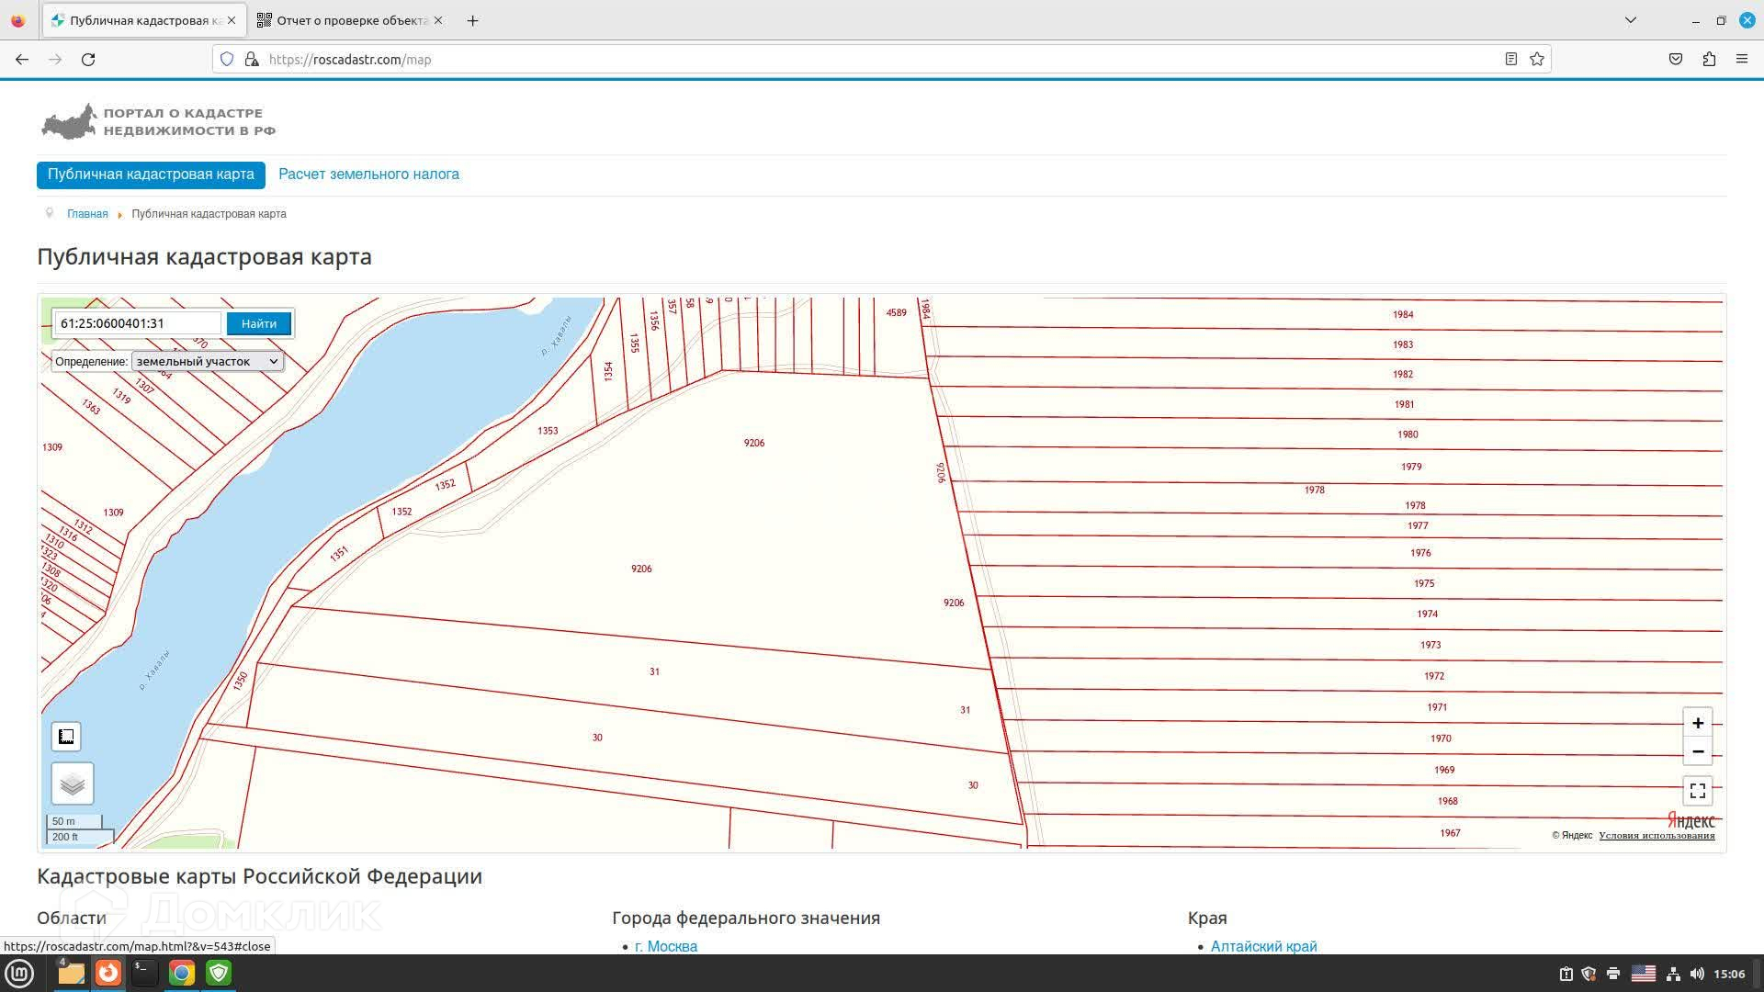This screenshot has height=992, width=1764.
Task: Bookmark this page with the star icon
Action: coord(1536,60)
